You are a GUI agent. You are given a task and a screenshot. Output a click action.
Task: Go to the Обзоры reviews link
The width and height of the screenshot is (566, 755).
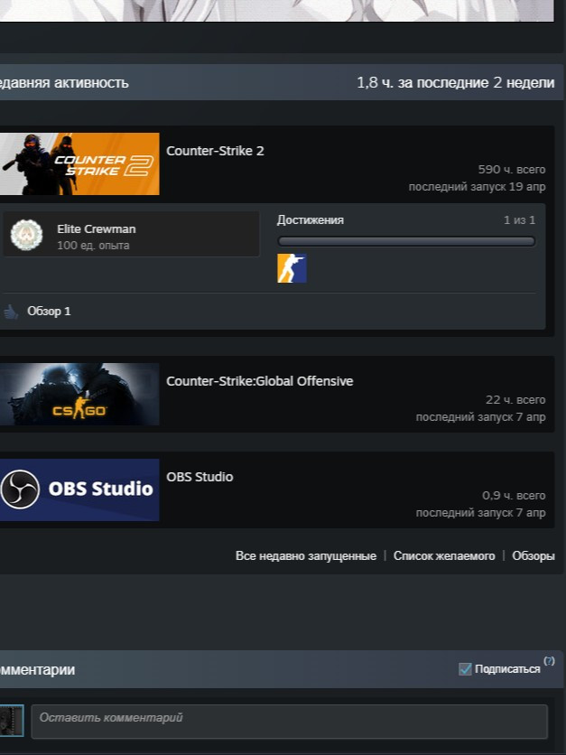click(533, 556)
